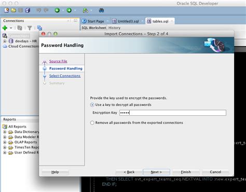Click the Schema Browser icon in Connections toolbar
Screen dimensions: 246x192
point(39,28)
